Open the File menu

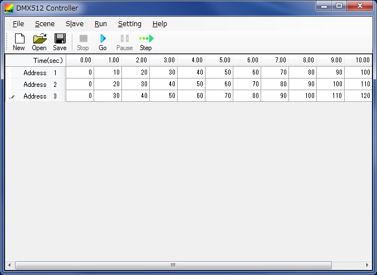click(x=18, y=24)
